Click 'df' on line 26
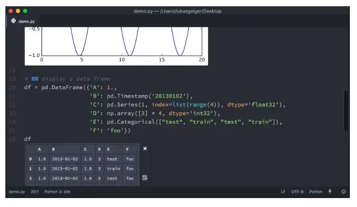Viewport: 357px width, 207px height. pyautogui.click(x=28, y=139)
